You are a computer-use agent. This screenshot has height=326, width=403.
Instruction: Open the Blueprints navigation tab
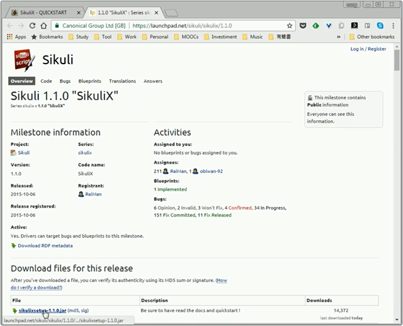pos(89,81)
